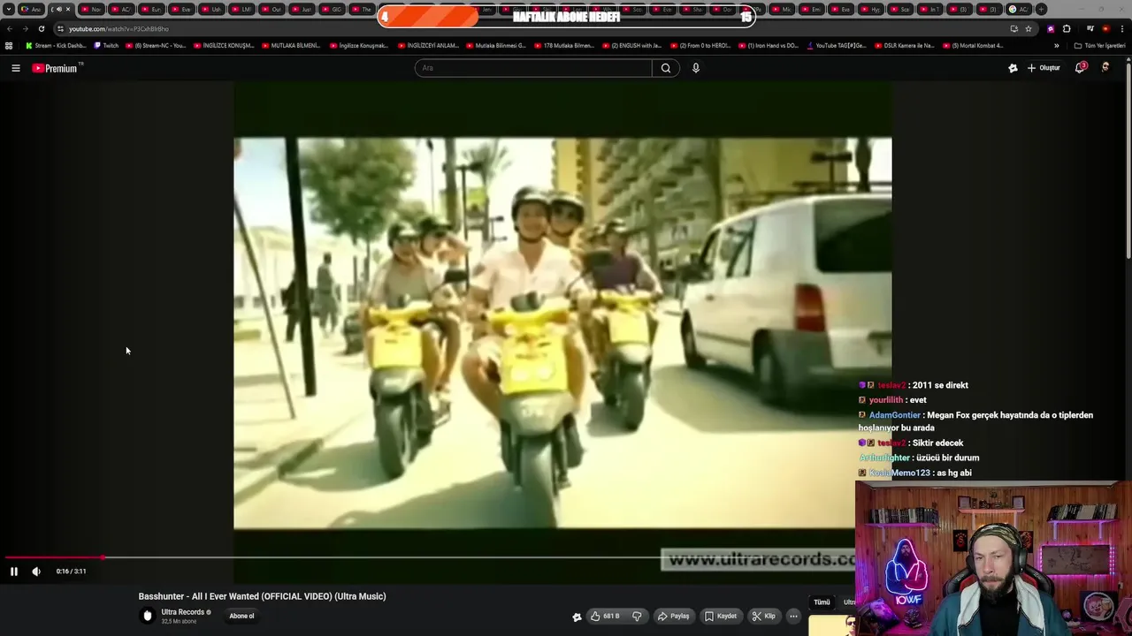Subscribe with the Abone ol button
The height and width of the screenshot is (636, 1132).
(x=241, y=617)
